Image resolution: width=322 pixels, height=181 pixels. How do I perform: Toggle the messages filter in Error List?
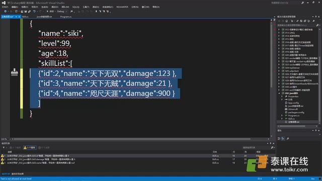click(44, 147)
